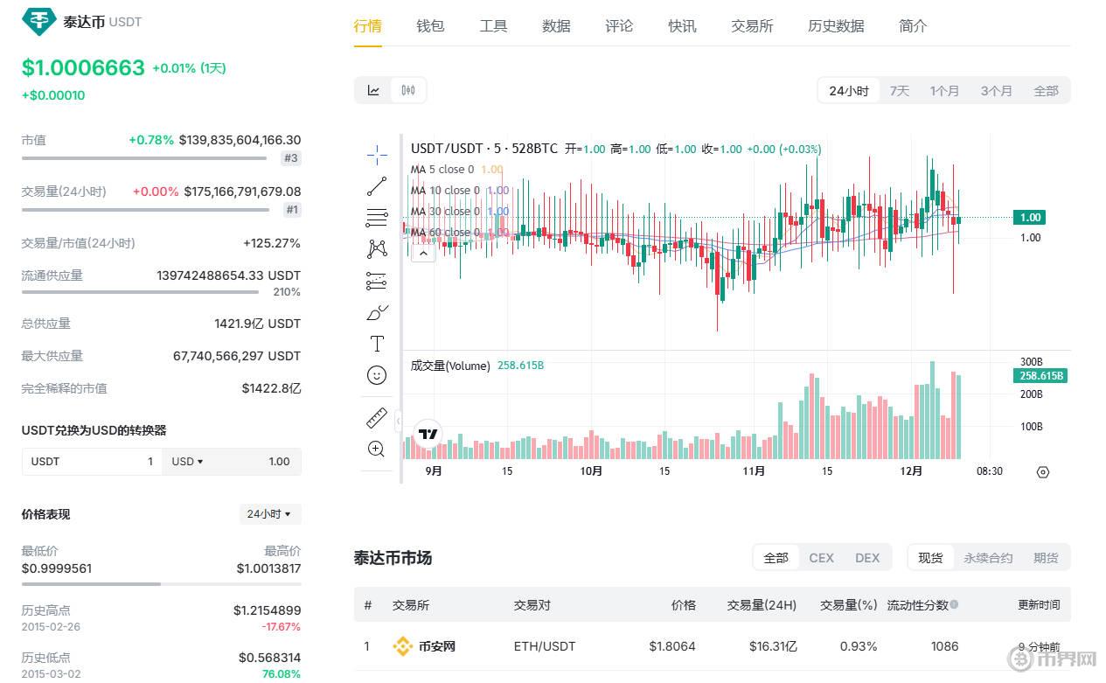Click the current price 1.00 axis label

(1030, 218)
